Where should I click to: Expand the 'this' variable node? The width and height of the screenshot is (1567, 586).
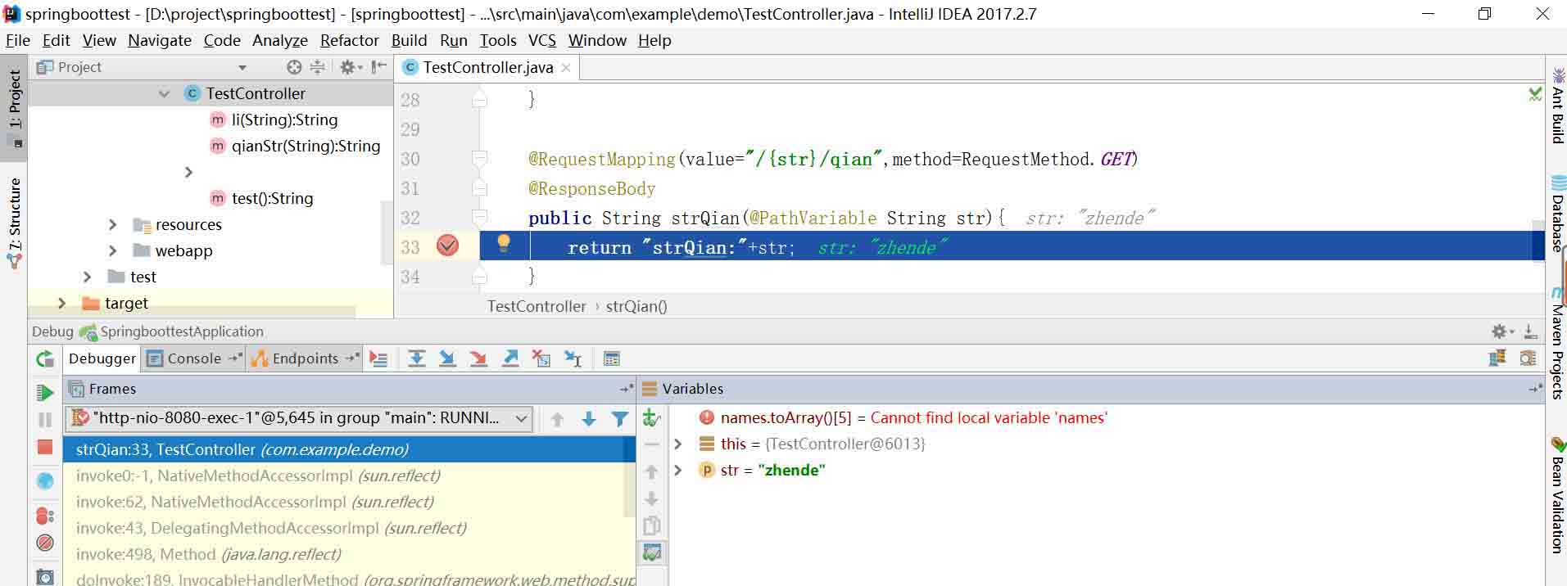tap(678, 444)
